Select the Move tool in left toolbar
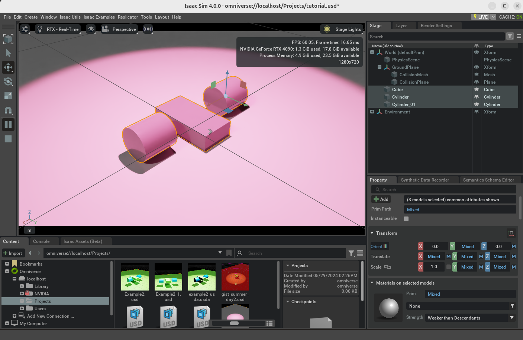This screenshot has height=340, width=523. [x=8, y=67]
